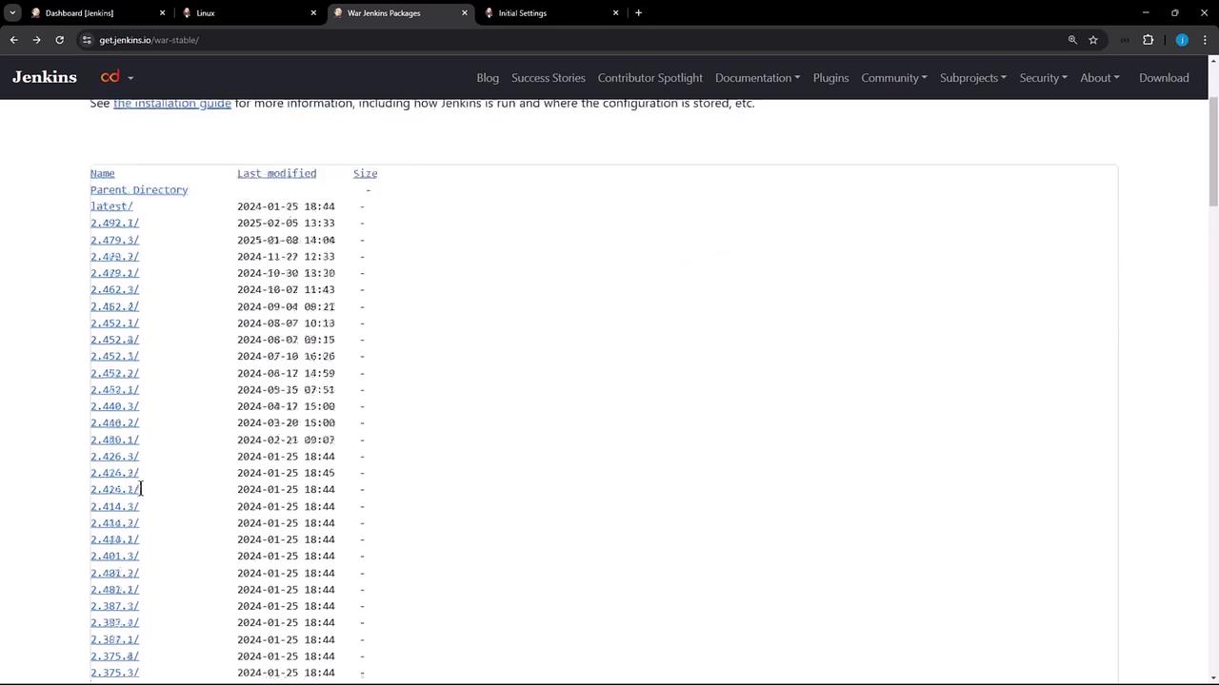Open the 2.387.1/ version folder

click(114, 639)
